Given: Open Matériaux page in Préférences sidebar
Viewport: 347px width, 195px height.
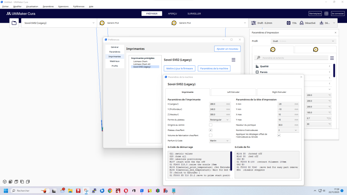Looking at the screenshot, I should (115, 61).
